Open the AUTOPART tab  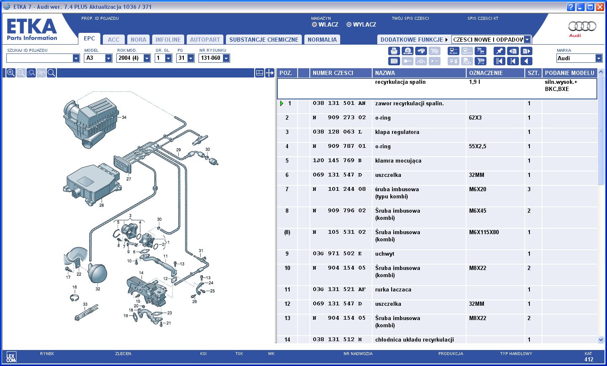(205, 40)
